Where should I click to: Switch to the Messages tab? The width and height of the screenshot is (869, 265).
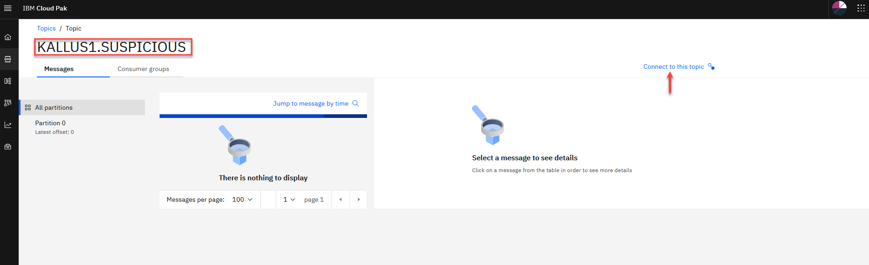click(x=59, y=69)
